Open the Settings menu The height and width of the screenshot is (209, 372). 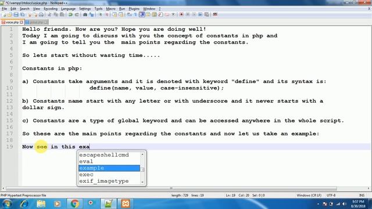(85, 9)
